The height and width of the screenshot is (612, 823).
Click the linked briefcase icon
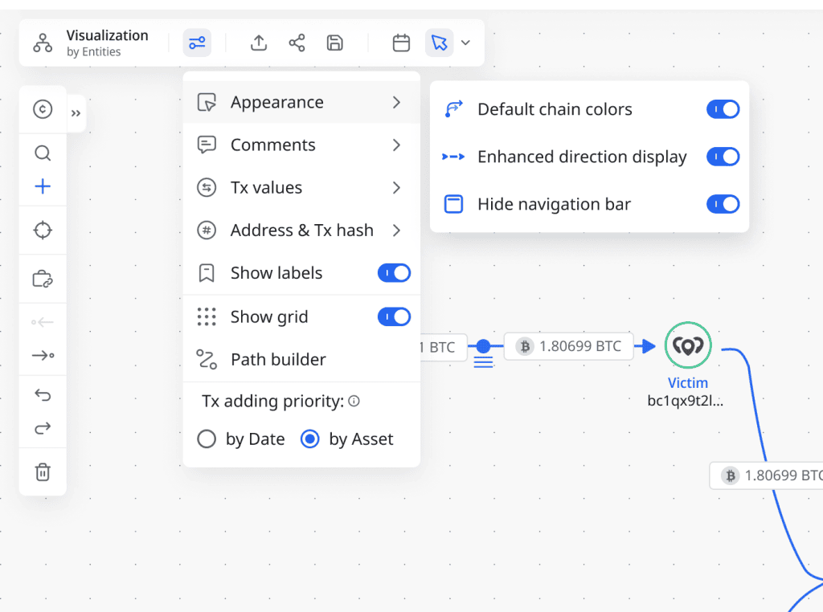point(43,279)
